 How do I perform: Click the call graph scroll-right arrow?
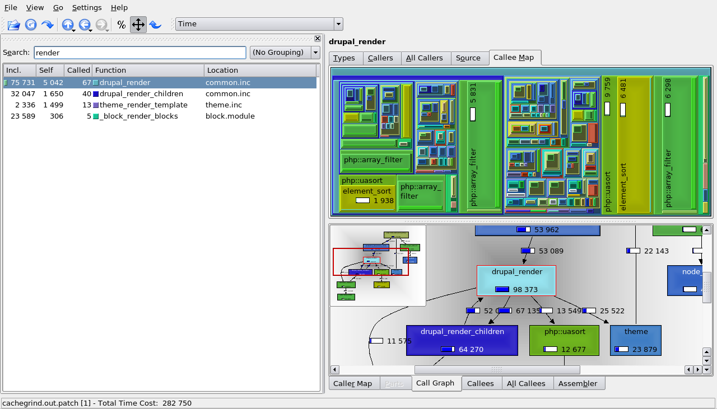(697, 370)
